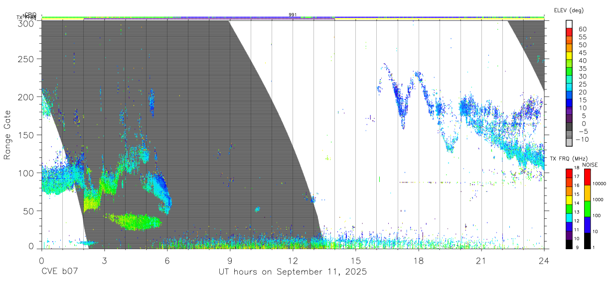The image size is (612, 282).
Task: Select the orange NOISE segment 1000-10000
Action: tap(587, 192)
